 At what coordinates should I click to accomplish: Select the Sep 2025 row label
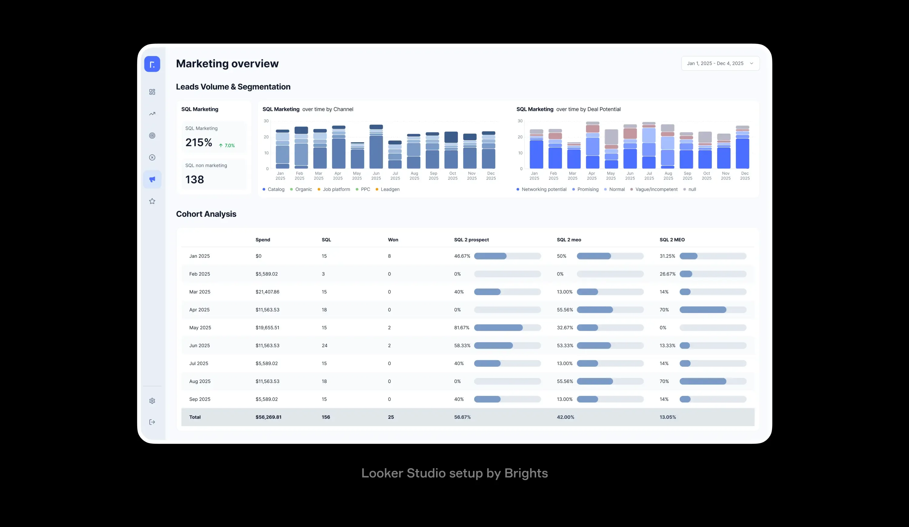(x=199, y=399)
